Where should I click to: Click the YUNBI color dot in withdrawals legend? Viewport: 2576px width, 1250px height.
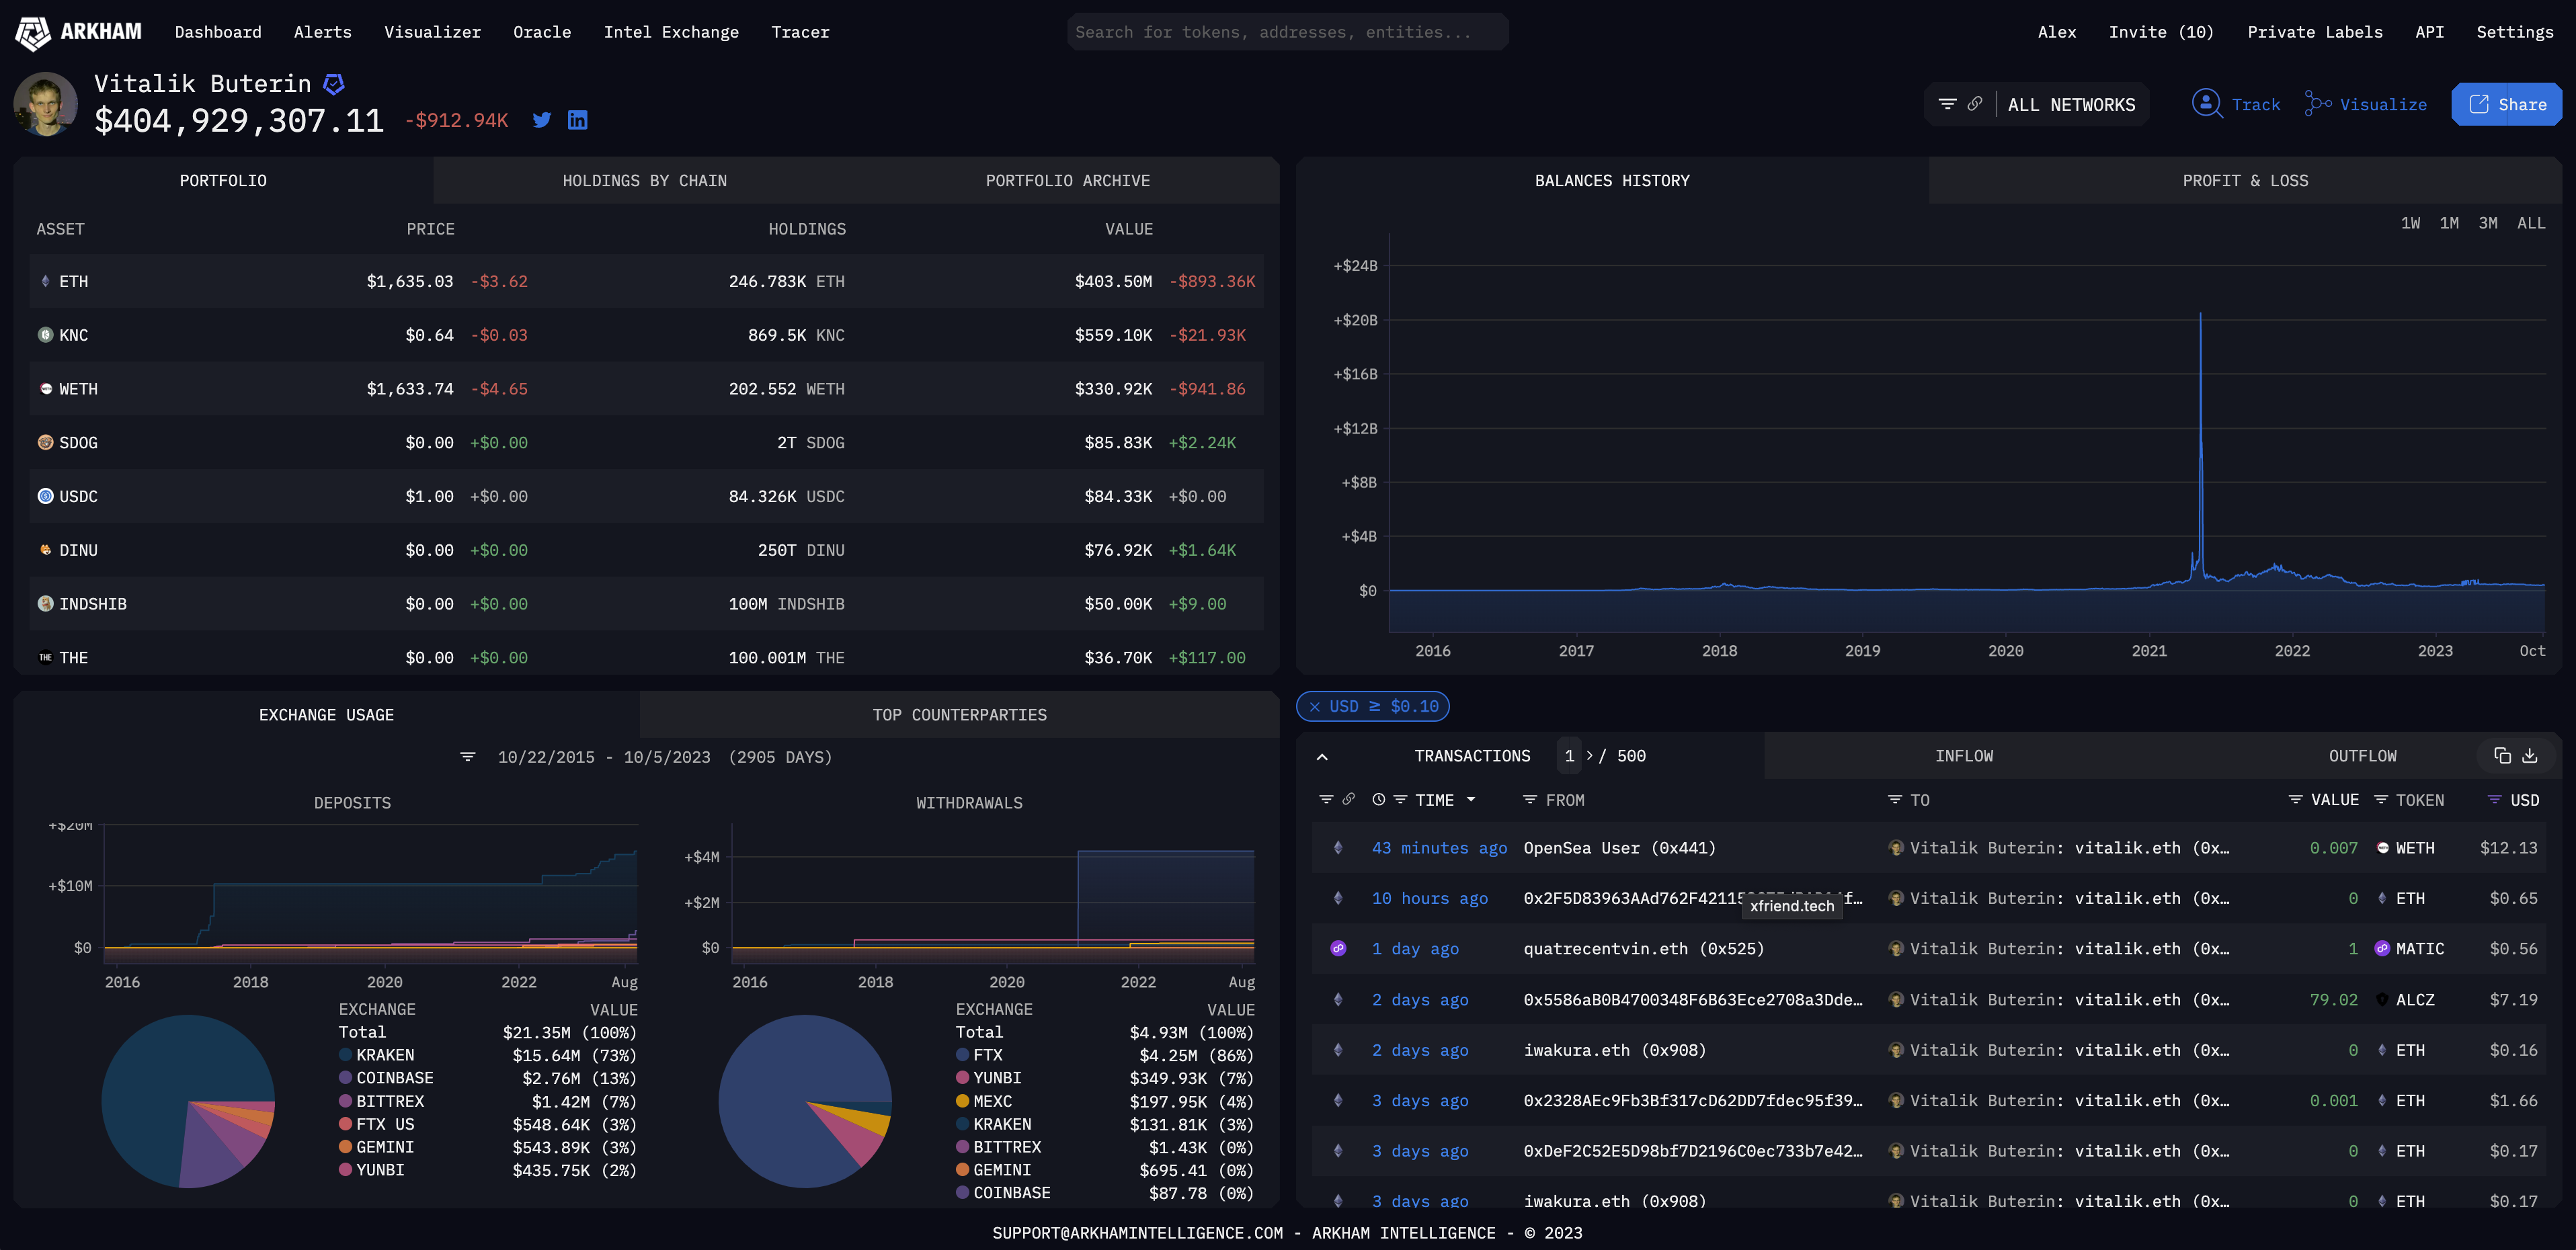pyautogui.click(x=962, y=1078)
